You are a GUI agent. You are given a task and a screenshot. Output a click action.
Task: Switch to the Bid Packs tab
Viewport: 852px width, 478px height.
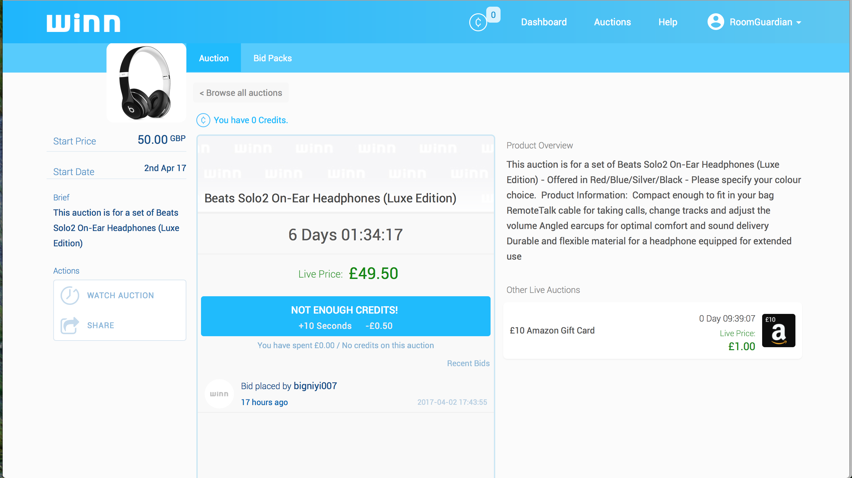coord(273,58)
